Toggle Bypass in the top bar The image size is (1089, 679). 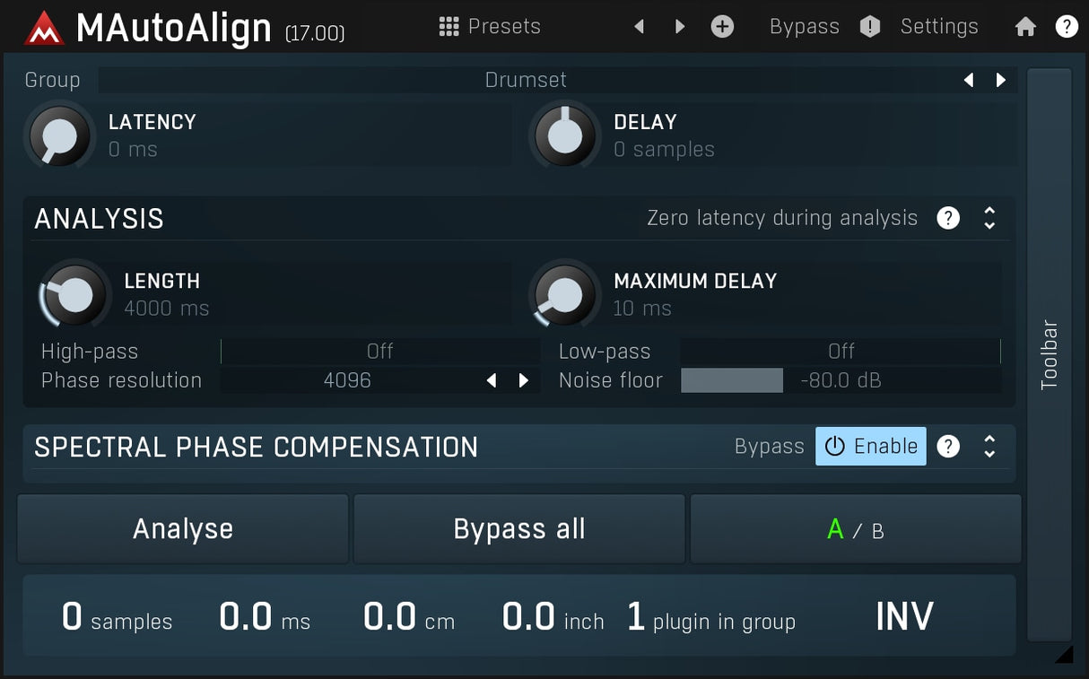pos(804,26)
